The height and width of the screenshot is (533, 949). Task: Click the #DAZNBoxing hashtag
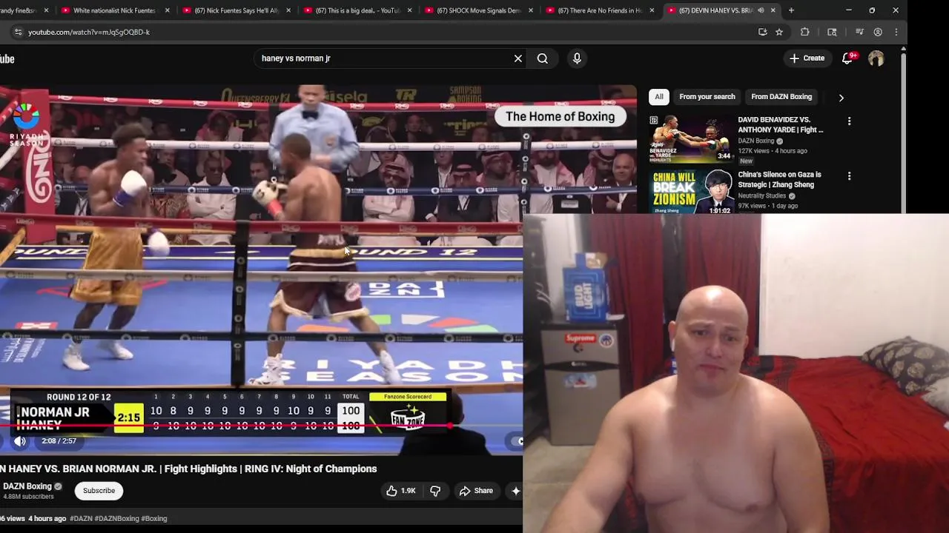116,519
